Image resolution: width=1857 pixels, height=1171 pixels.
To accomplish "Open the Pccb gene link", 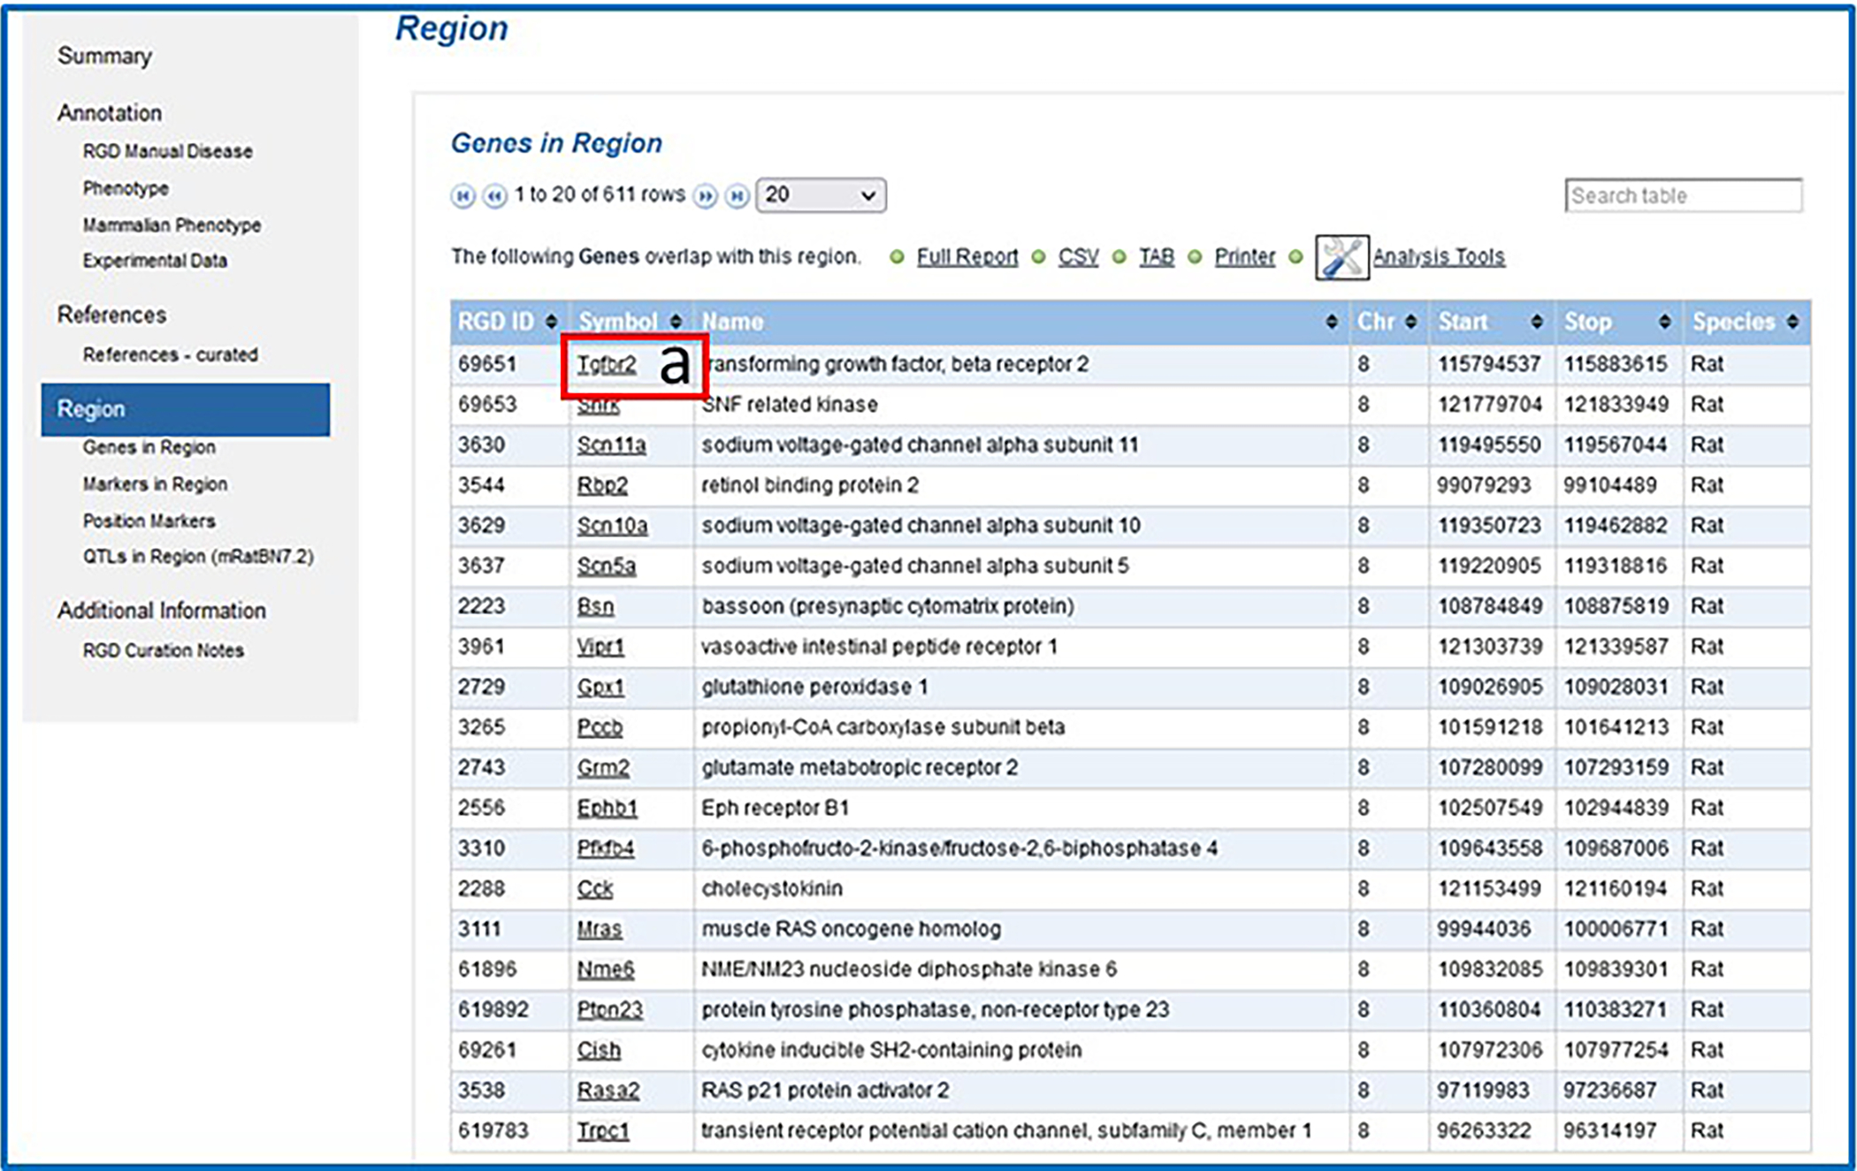I will click(600, 727).
